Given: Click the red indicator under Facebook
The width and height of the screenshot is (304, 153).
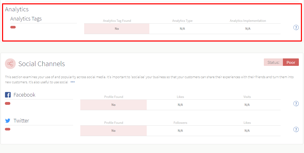Looking at the screenshot, I should click(7, 104).
